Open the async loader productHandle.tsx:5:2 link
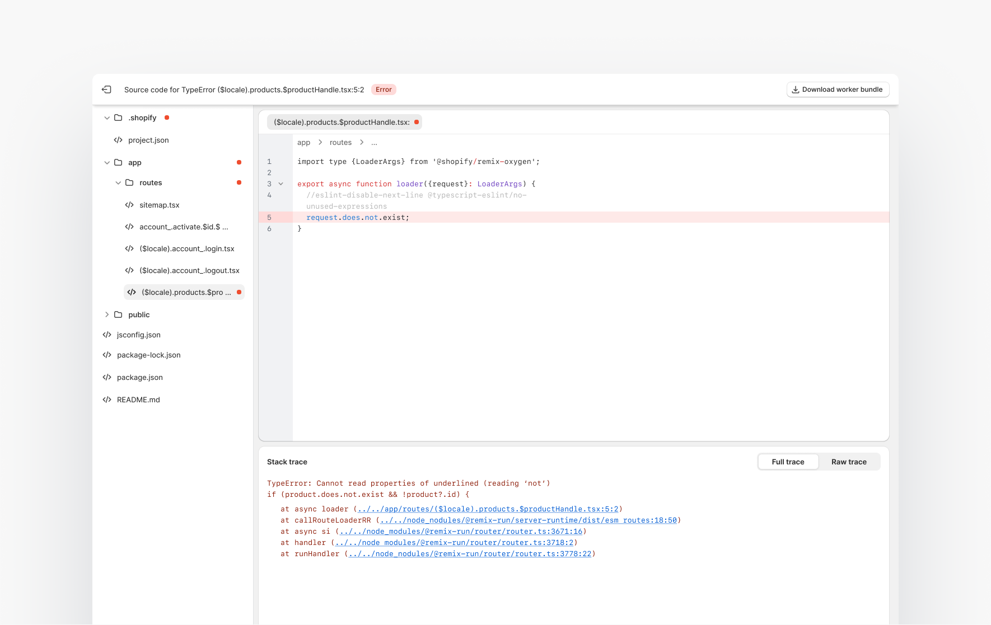991x625 pixels. [488, 509]
